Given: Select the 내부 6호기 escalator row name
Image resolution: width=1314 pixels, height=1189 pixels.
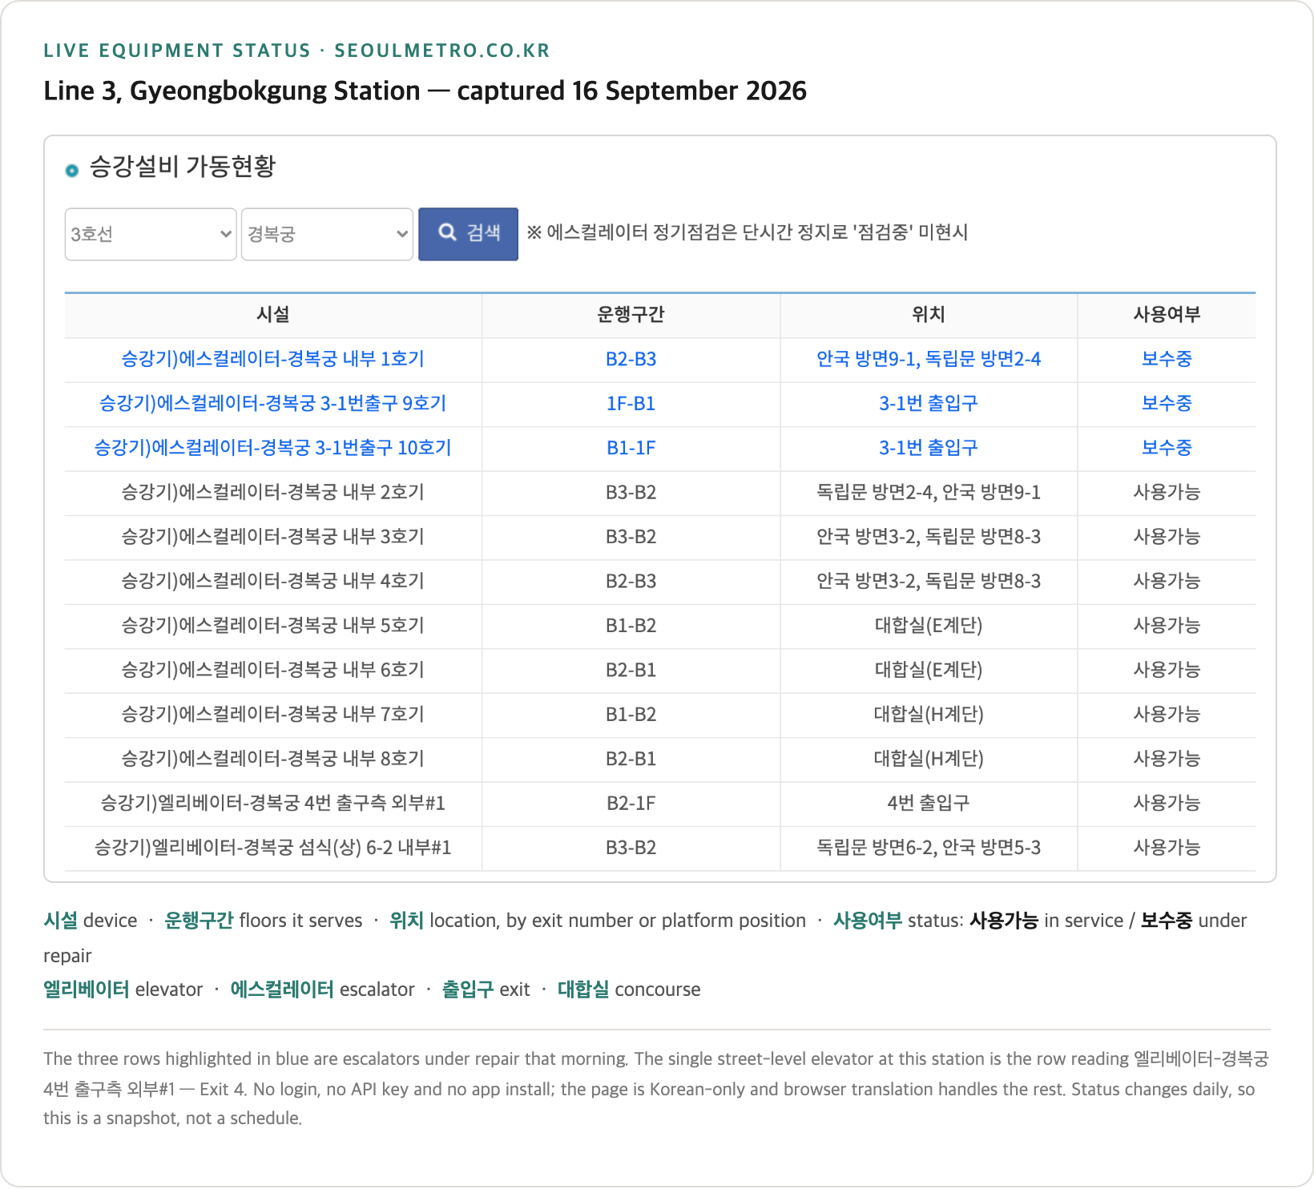Looking at the screenshot, I should point(272,670).
